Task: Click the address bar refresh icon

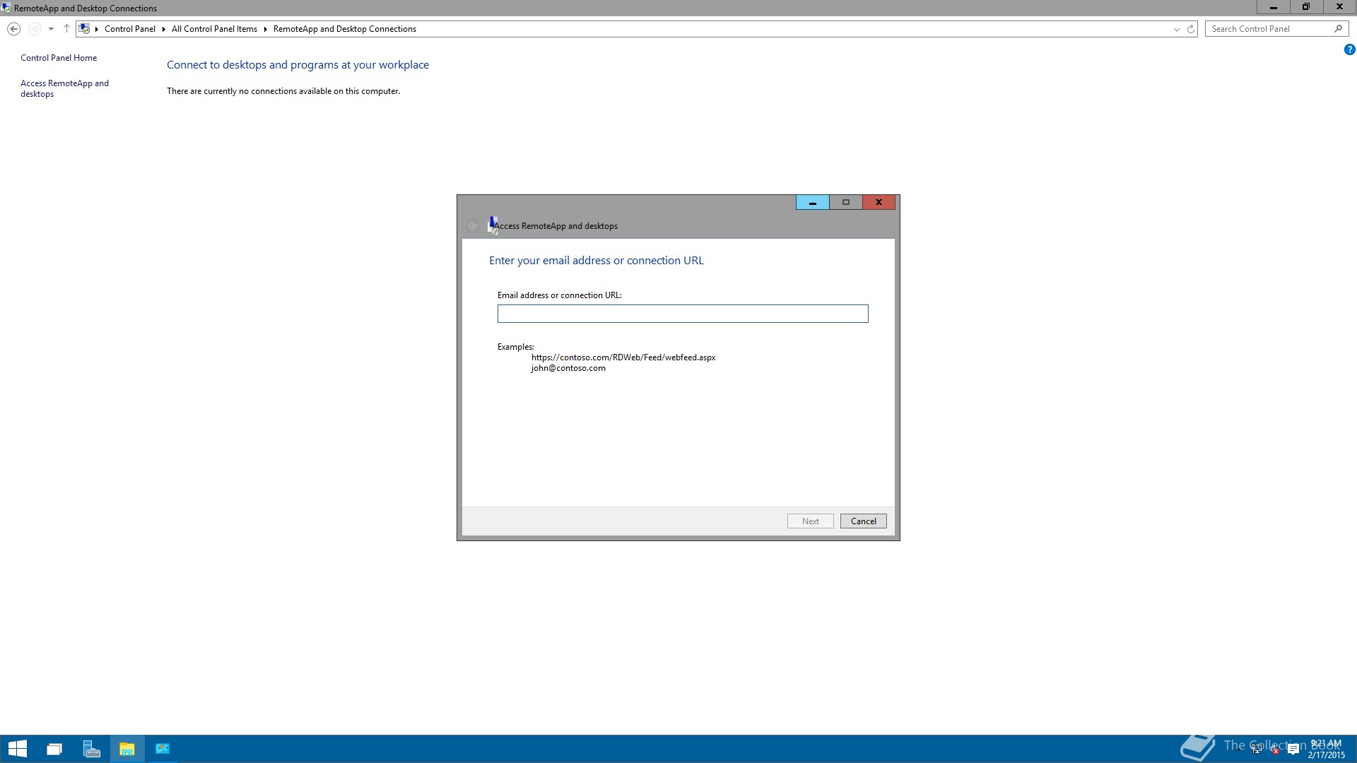Action: pos(1191,29)
